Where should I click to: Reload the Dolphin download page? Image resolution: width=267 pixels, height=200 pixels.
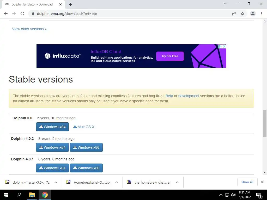(x=22, y=14)
